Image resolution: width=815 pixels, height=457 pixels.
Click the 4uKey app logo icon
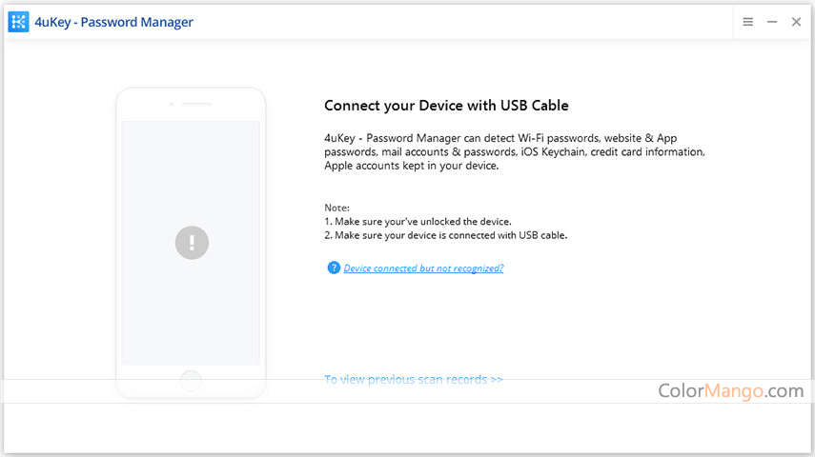[18, 21]
